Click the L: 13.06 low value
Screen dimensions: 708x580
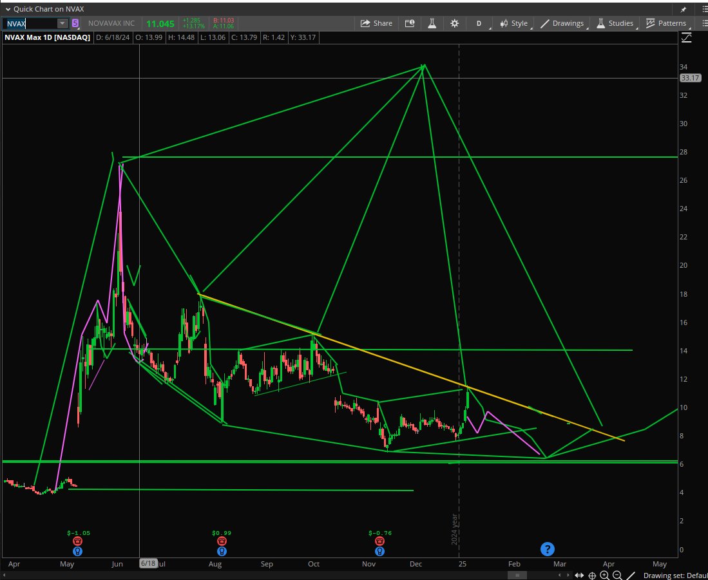tap(212, 37)
